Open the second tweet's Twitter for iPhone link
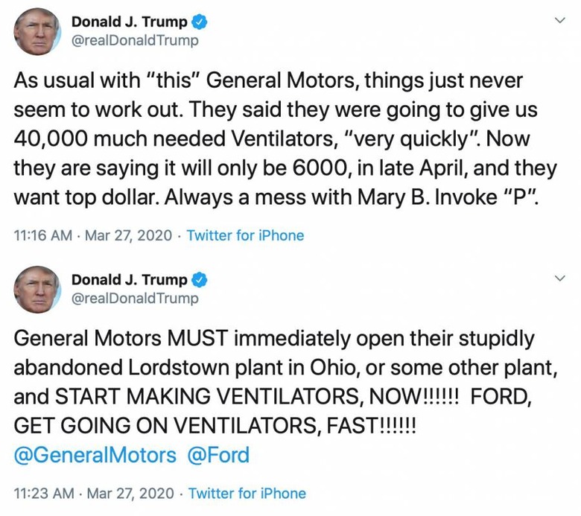The image size is (581, 516). pyautogui.click(x=247, y=494)
